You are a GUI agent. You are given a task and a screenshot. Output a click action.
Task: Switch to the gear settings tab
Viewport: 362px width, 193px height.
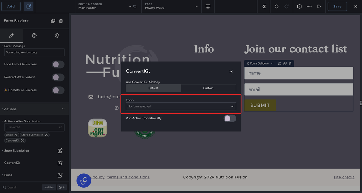[57, 35]
